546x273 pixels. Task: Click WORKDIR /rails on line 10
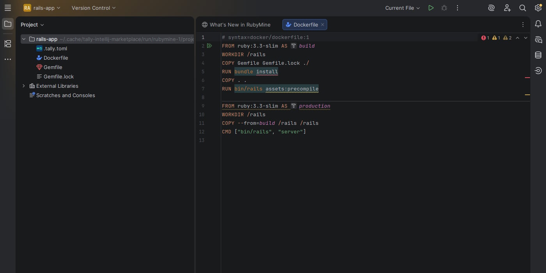click(x=244, y=115)
